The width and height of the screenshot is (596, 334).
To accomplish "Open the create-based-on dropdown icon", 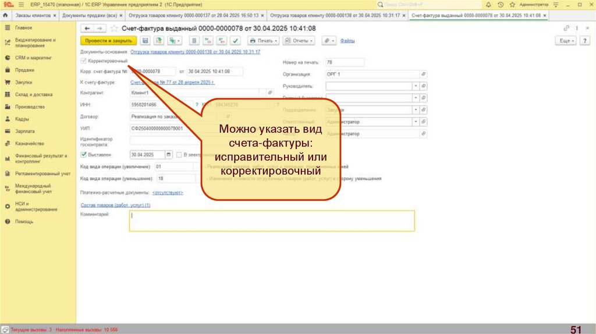I will pyautogui.click(x=175, y=41).
